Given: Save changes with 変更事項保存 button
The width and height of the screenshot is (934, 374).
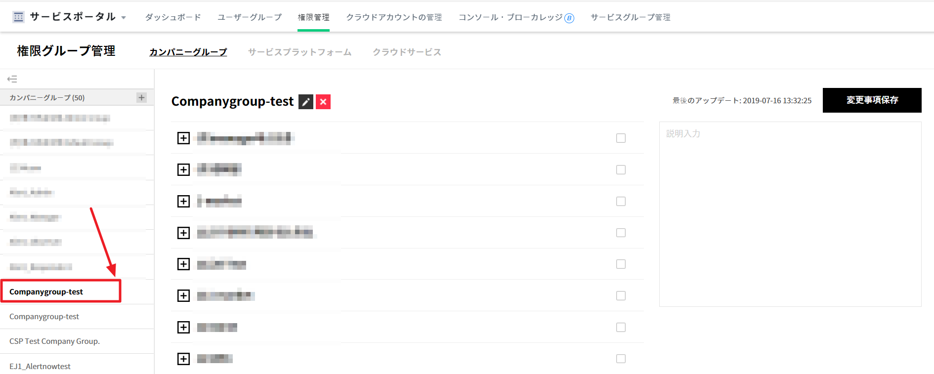Looking at the screenshot, I should tap(872, 100).
